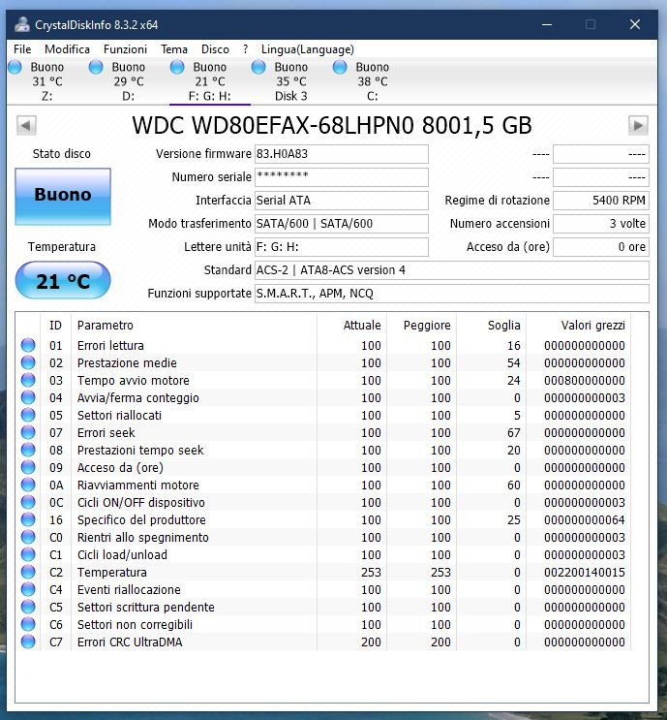Open the Funzioni menu
Screen dimensions: 667x720
point(125,49)
